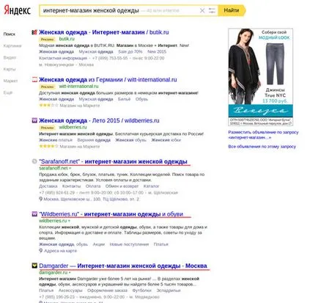
Task: Open Женская одежда butik.ru ad title
Action: 104,32
